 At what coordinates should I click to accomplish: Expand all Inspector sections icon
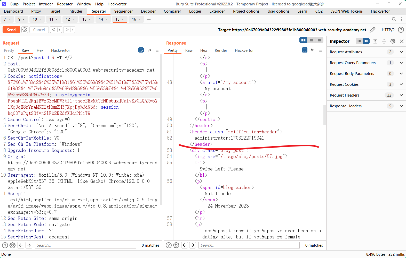pos(375,41)
